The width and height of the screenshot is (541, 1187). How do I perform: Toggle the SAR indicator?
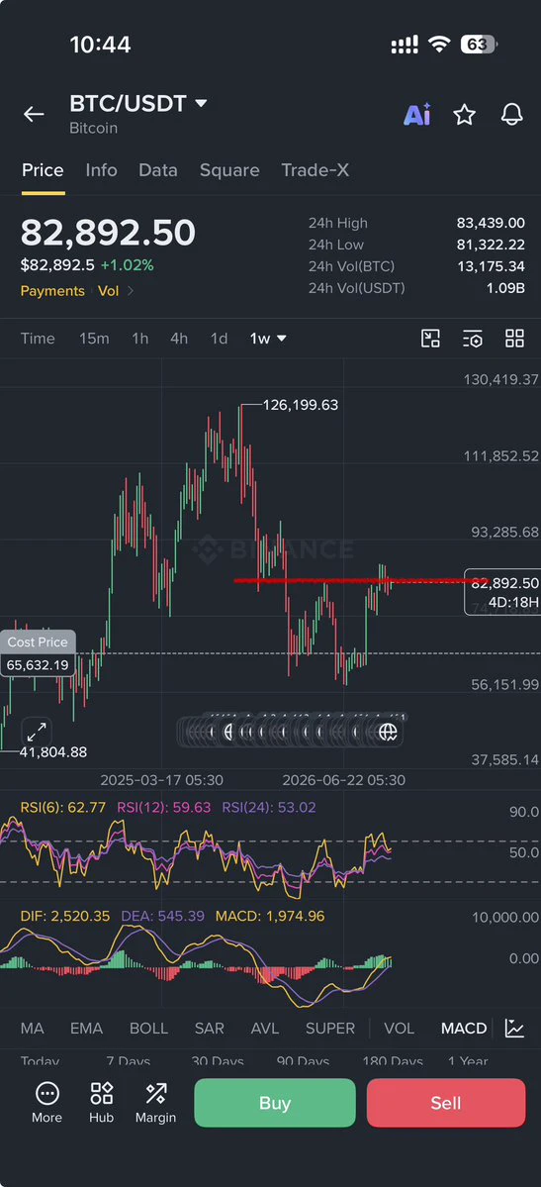(x=210, y=1028)
